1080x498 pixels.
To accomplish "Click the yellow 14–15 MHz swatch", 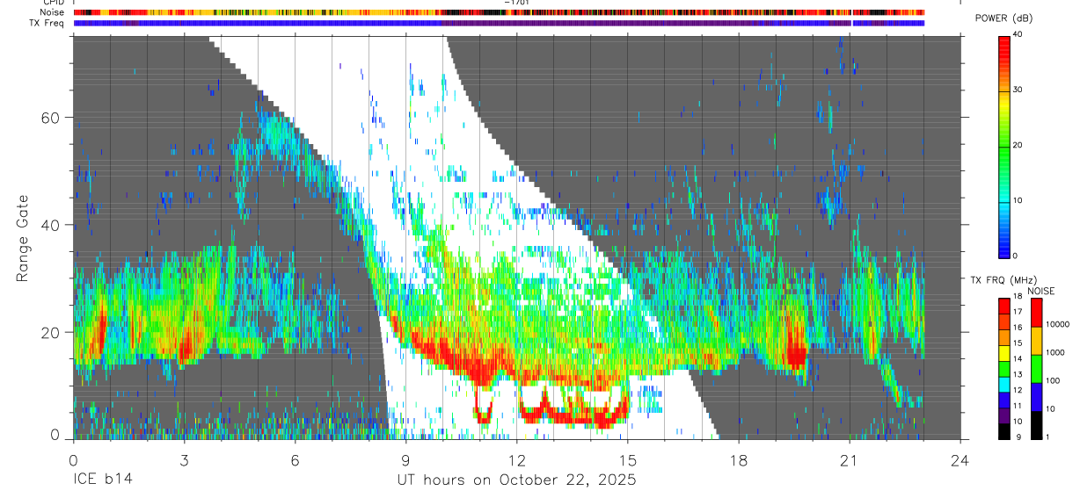I will pos(1004,351).
